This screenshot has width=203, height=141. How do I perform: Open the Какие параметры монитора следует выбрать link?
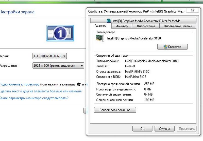pyautogui.click(x=34, y=98)
